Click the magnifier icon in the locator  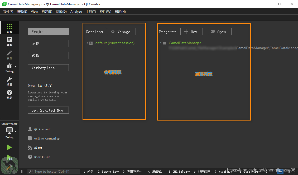pos(31,171)
